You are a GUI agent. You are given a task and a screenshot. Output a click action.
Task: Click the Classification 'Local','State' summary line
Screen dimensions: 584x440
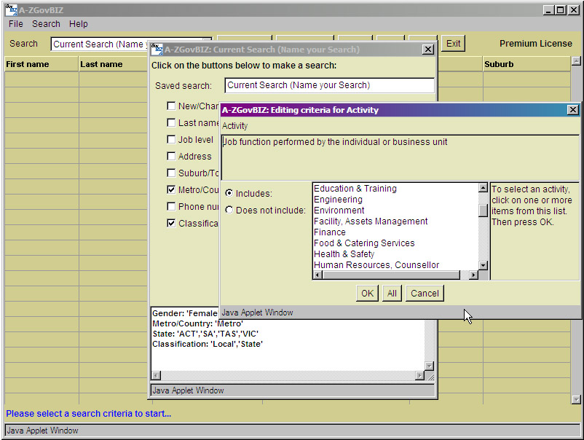click(208, 345)
